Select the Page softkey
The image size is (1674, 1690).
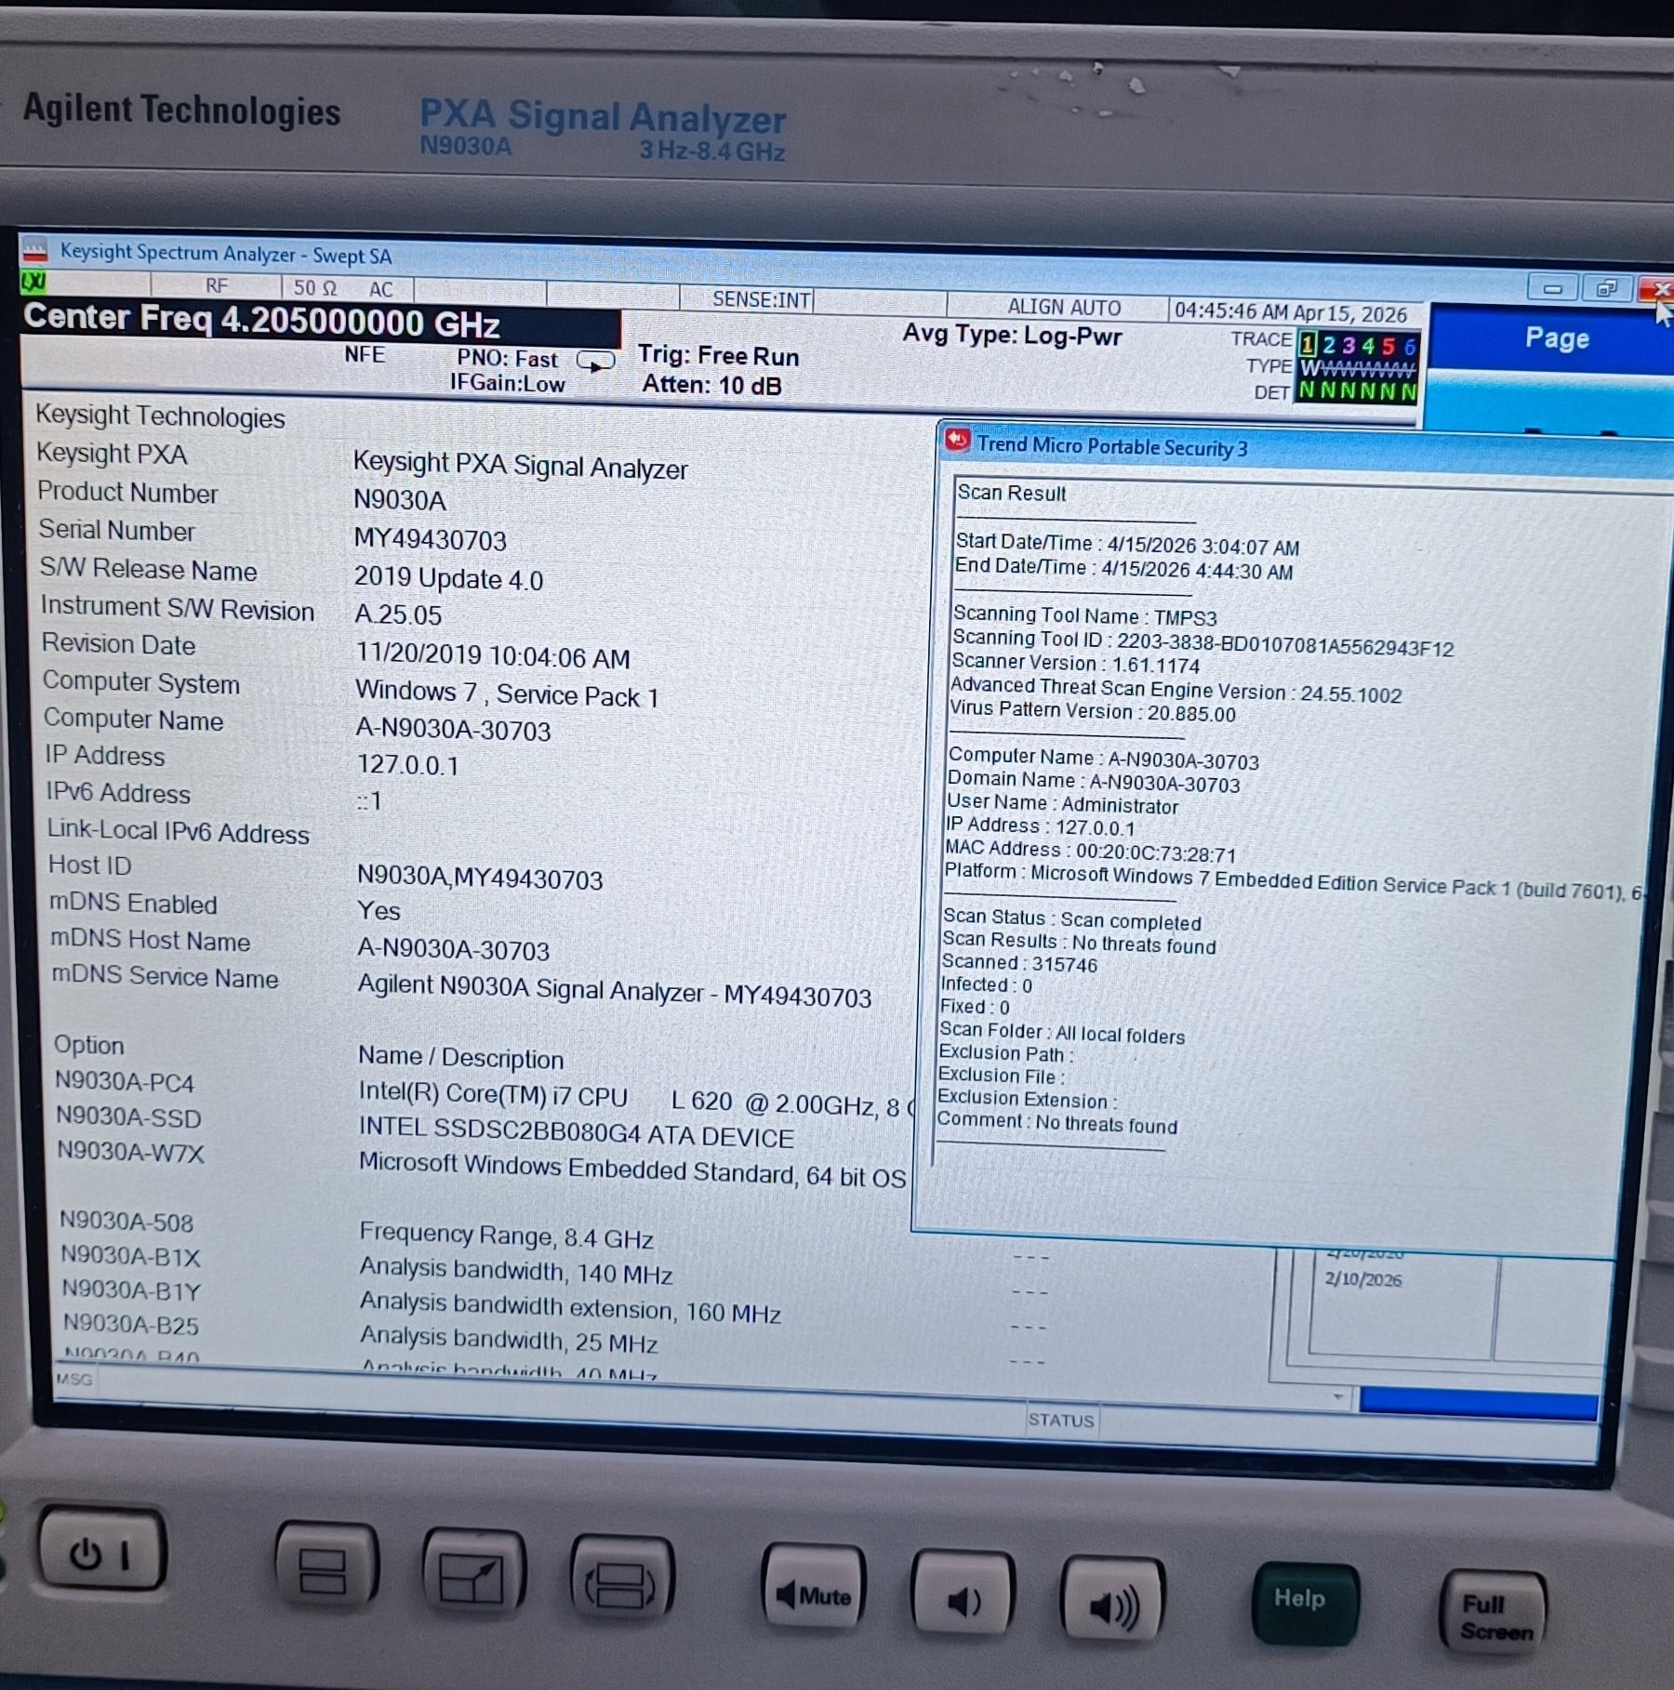tap(1556, 337)
